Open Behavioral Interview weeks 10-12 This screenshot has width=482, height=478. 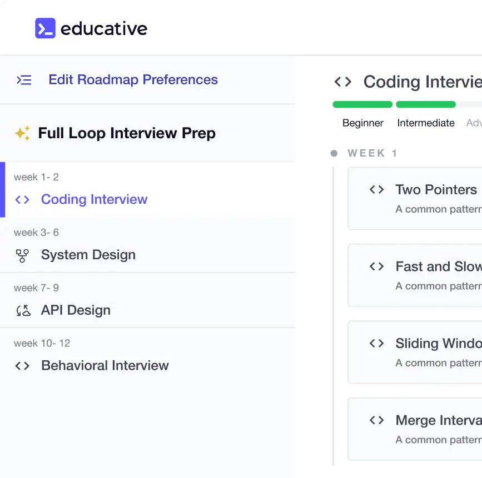pos(105,365)
